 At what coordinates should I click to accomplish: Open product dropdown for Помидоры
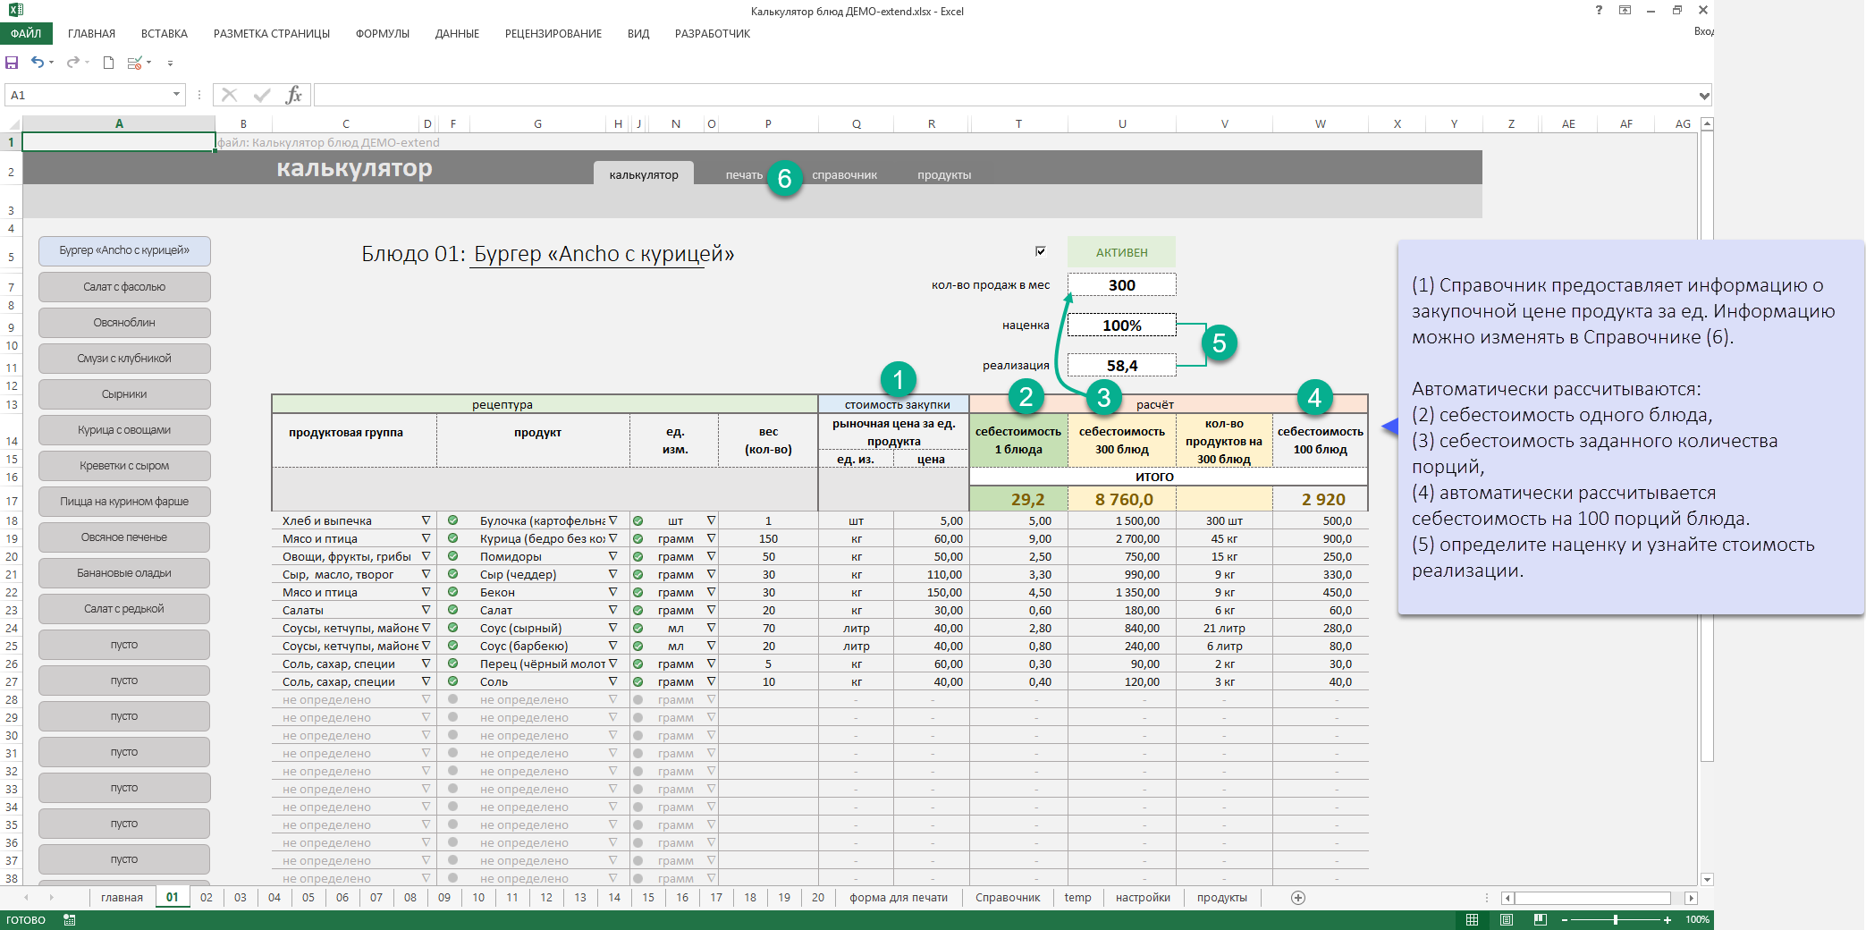pyautogui.click(x=613, y=556)
